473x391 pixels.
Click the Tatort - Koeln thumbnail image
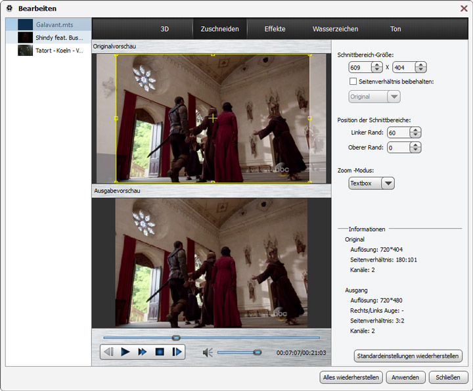point(26,51)
